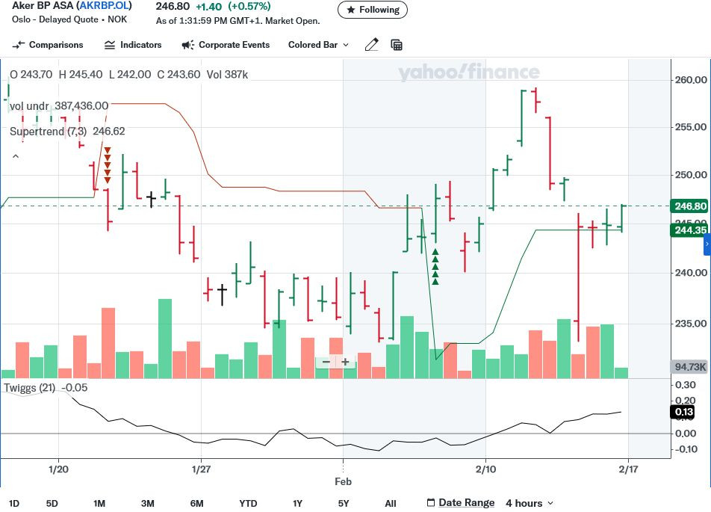Click the Vol 387k readout
This screenshot has height=512, width=711.
click(x=227, y=75)
